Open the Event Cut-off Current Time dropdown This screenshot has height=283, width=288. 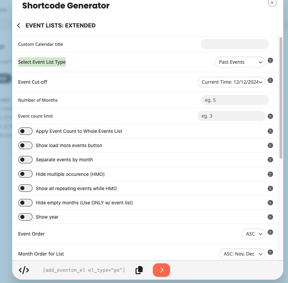231,82
